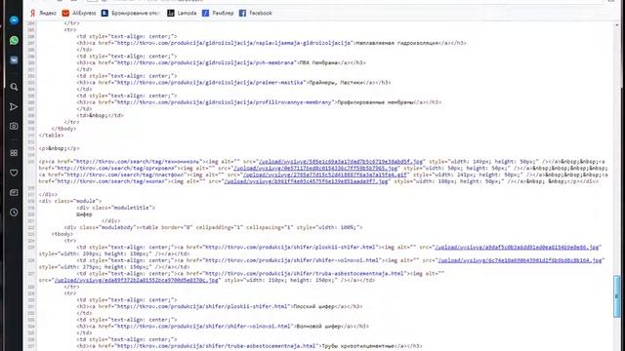The width and height of the screenshot is (625, 351).
Task: Open Facebook Messenger in Opera sidebar
Action: 14,20
